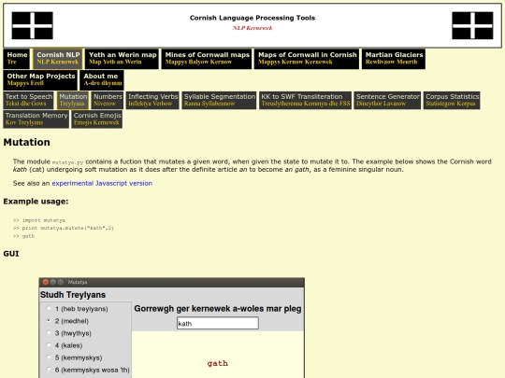This screenshot has height=378, width=505.
Task: Go to Maps of Cornwall in Cornish
Action: click(x=307, y=59)
